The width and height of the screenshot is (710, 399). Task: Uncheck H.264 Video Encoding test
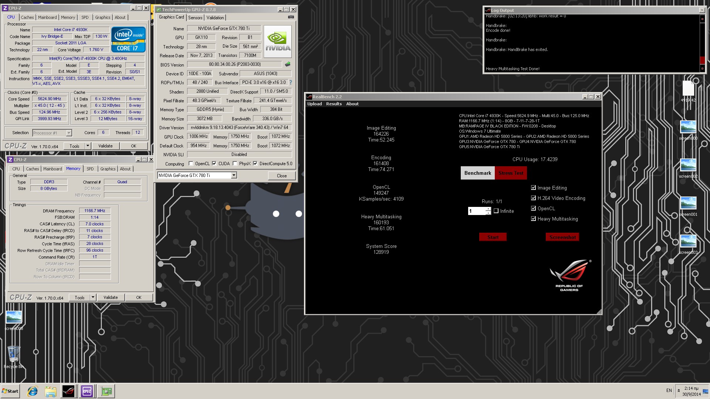coord(533,198)
